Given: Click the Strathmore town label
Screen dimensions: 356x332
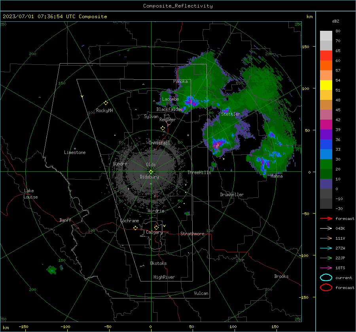Looking at the screenshot, I should tap(192, 234).
